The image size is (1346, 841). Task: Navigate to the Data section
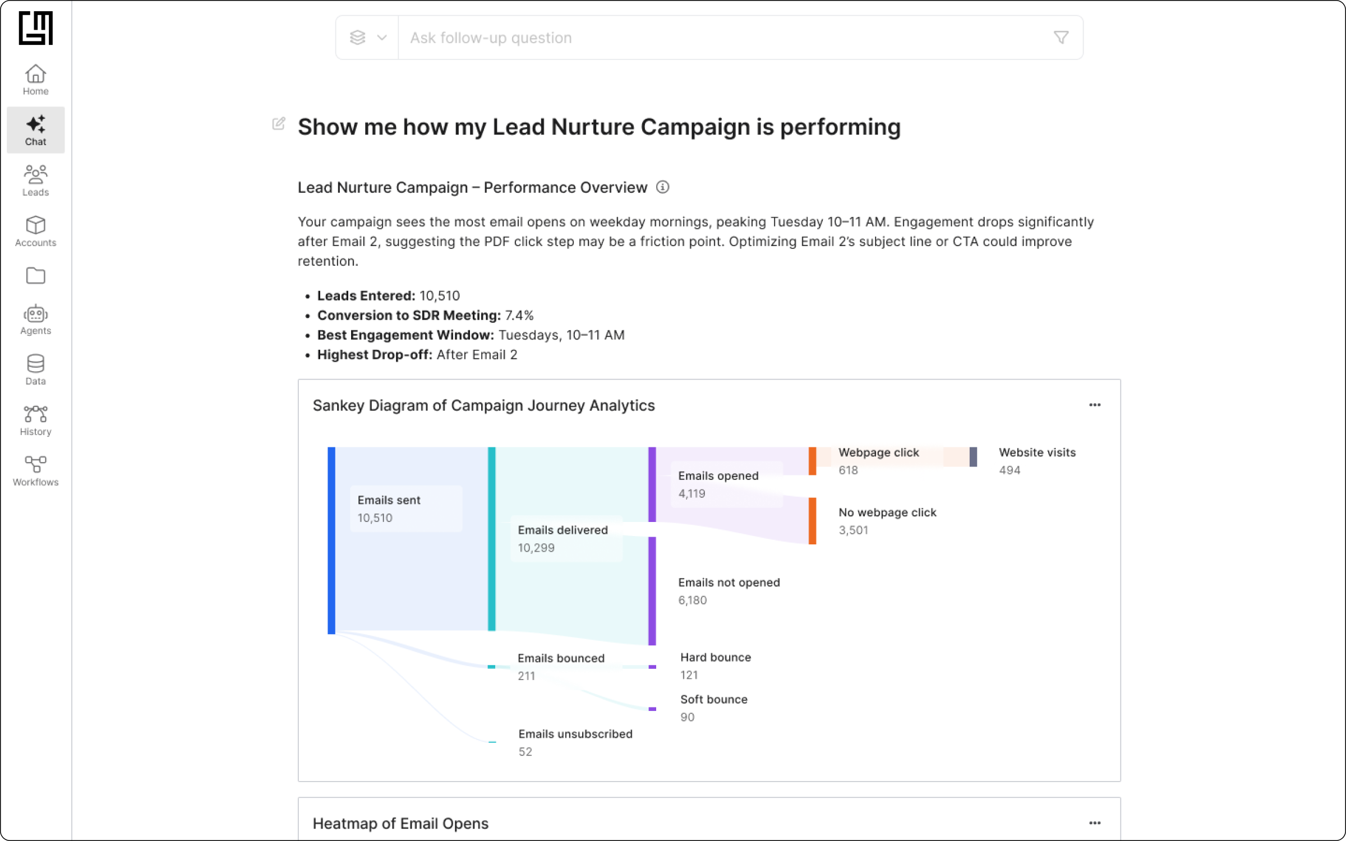(x=35, y=369)
